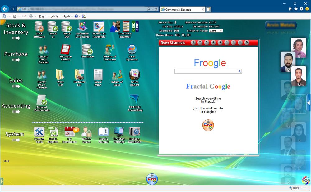Image resolution: width=311 pixels, height=192 pixels.
Task: Click the Froogle search magnifier button
Action: (239, 71)
